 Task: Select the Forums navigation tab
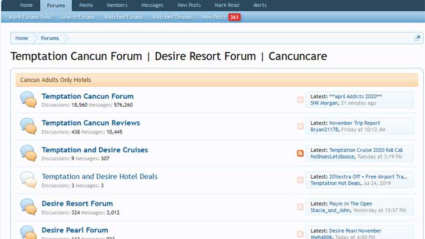56,5
